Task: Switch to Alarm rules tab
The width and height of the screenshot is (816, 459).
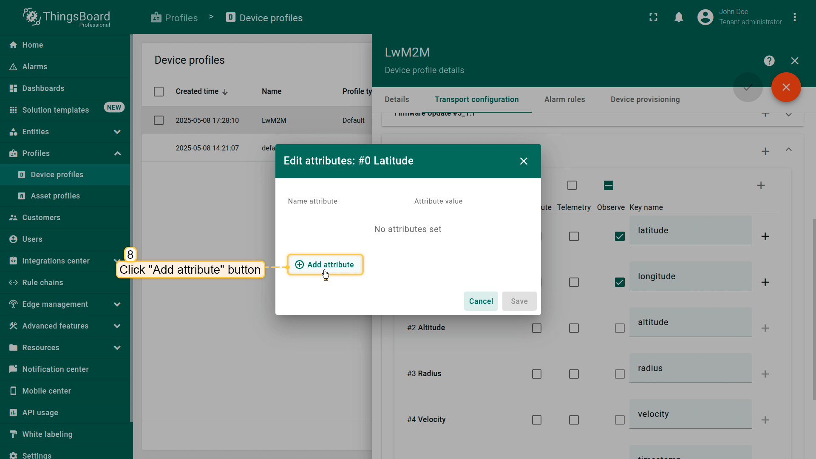Action: point(564,99)
